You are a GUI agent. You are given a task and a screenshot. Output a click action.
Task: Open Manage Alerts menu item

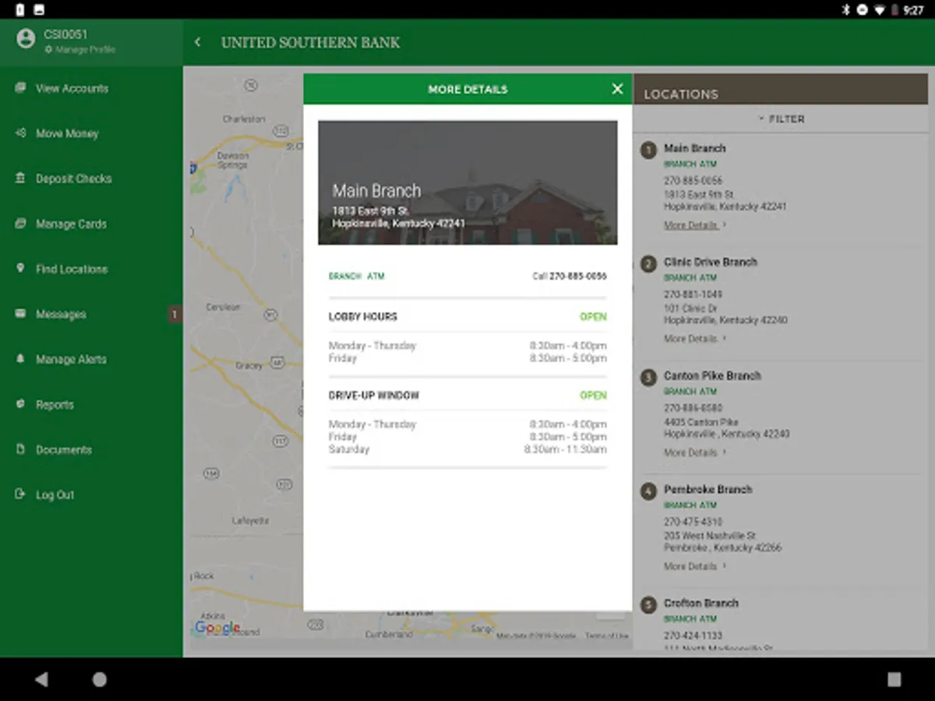(71, 360)
